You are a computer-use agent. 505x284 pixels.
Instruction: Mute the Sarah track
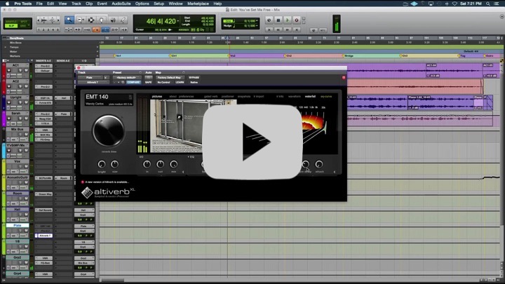(x=26, y=119)
